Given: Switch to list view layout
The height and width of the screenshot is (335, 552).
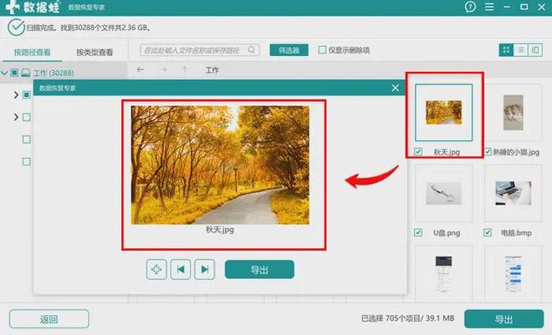Looking at the screenshot, I should (521, 50).
